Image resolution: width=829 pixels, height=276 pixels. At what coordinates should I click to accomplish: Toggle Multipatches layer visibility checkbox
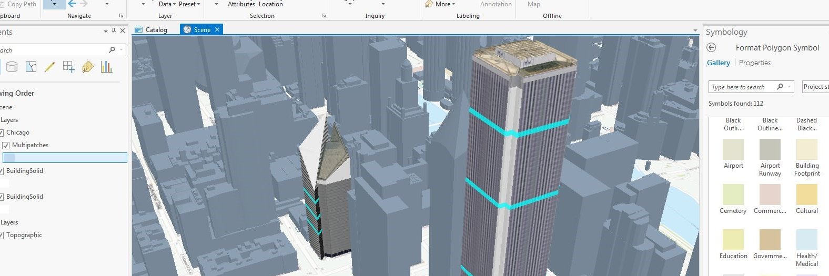coord(6,145)
